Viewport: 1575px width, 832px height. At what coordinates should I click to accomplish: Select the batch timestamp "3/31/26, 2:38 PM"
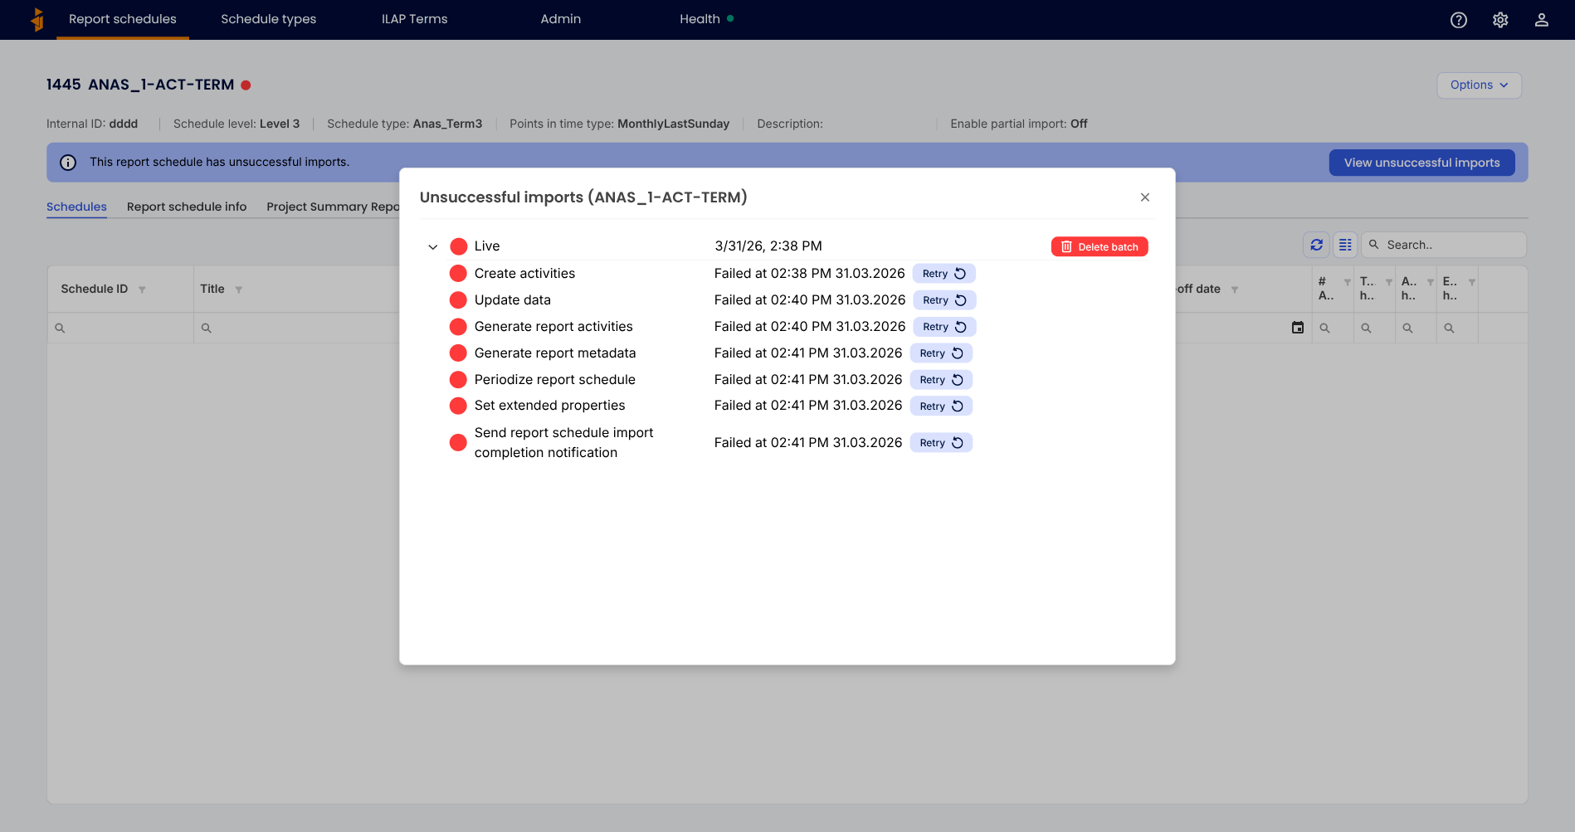click(768, 246)
